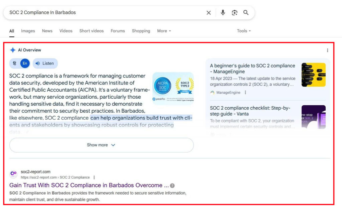Image resolution: width=342 pixels, height=208 pixels.
Task: Open the Vanta checklist purple thumbnail
Action: point(313,117)
